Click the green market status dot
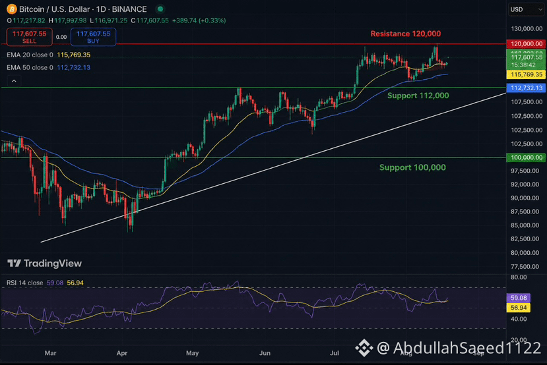The width and height of the screenshot is (547, 365). click(x=160, y=9)
